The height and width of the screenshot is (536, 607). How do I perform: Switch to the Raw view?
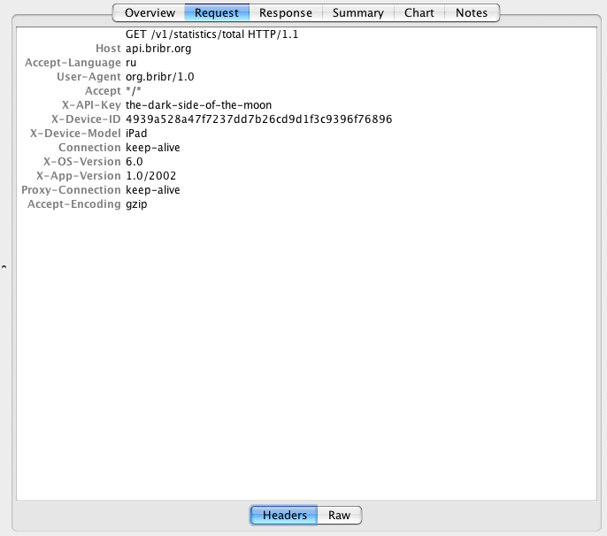pyautogui.click(x=339, y=515)
